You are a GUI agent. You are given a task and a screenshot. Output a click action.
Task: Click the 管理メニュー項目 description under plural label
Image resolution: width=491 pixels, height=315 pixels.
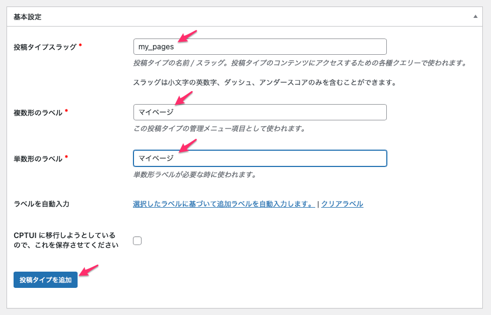pos(219,128)
